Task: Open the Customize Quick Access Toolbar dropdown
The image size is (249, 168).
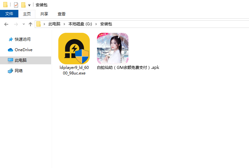Action: [x=29, y=5]
